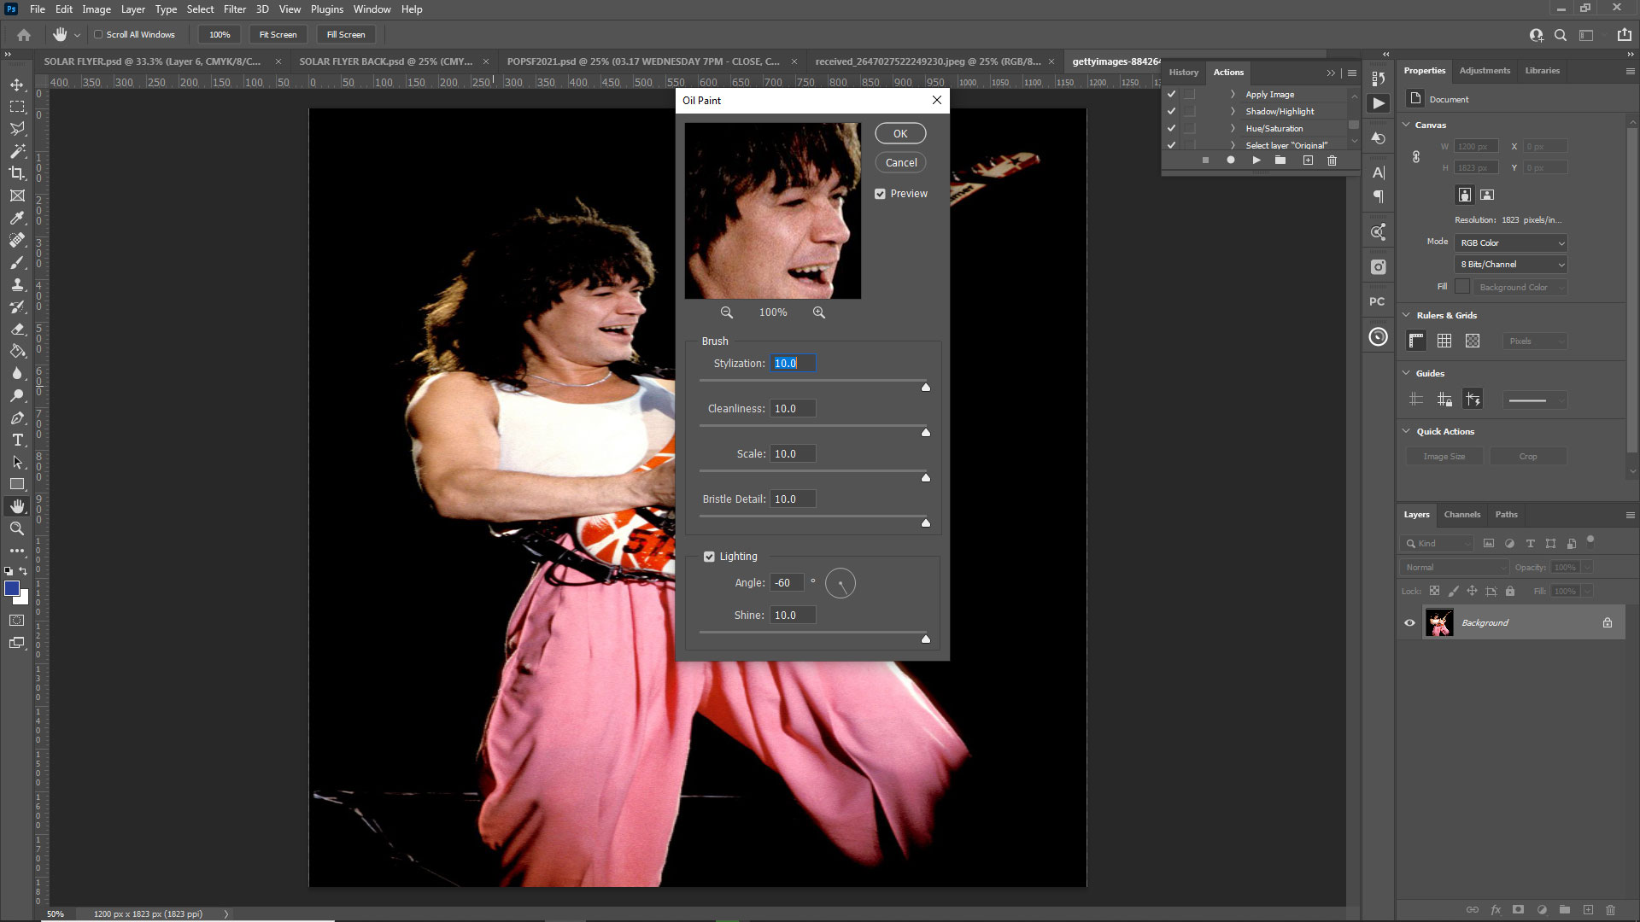
Task: Switch to the Channels tab
Action: [1461, 515]
